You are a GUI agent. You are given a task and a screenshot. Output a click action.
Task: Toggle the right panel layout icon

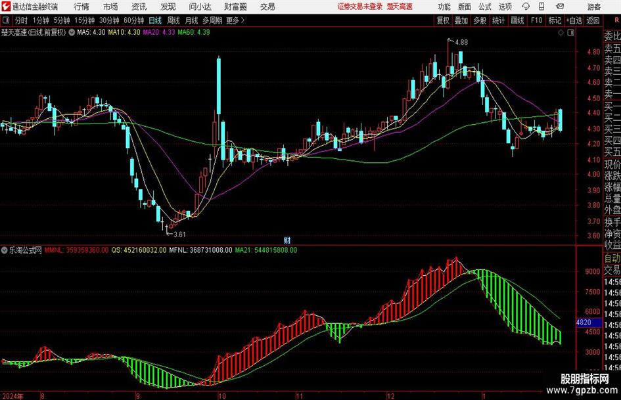point(570,33)
